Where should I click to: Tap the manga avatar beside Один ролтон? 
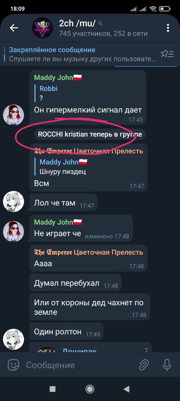13,339
